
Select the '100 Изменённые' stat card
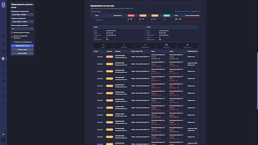[x=166, y=46]
